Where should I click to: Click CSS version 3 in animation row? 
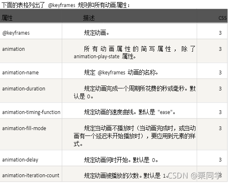[x=220, y=49]
